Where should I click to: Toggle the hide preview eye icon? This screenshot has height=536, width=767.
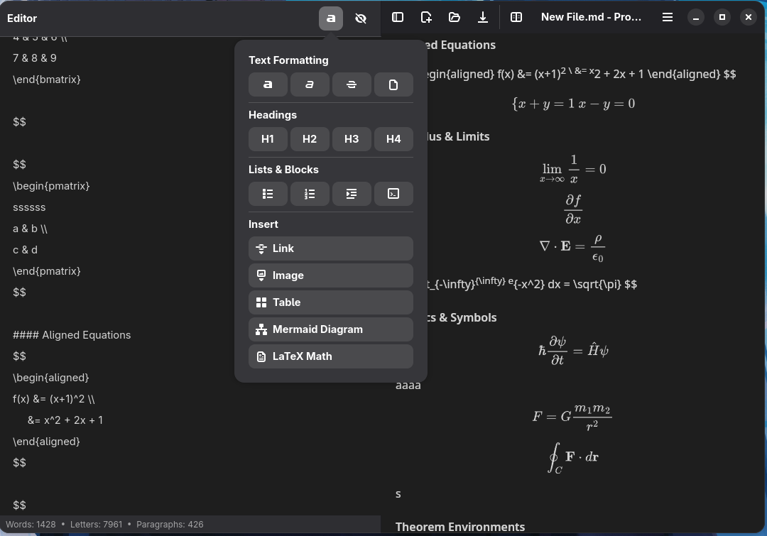[x=361, y=18]
